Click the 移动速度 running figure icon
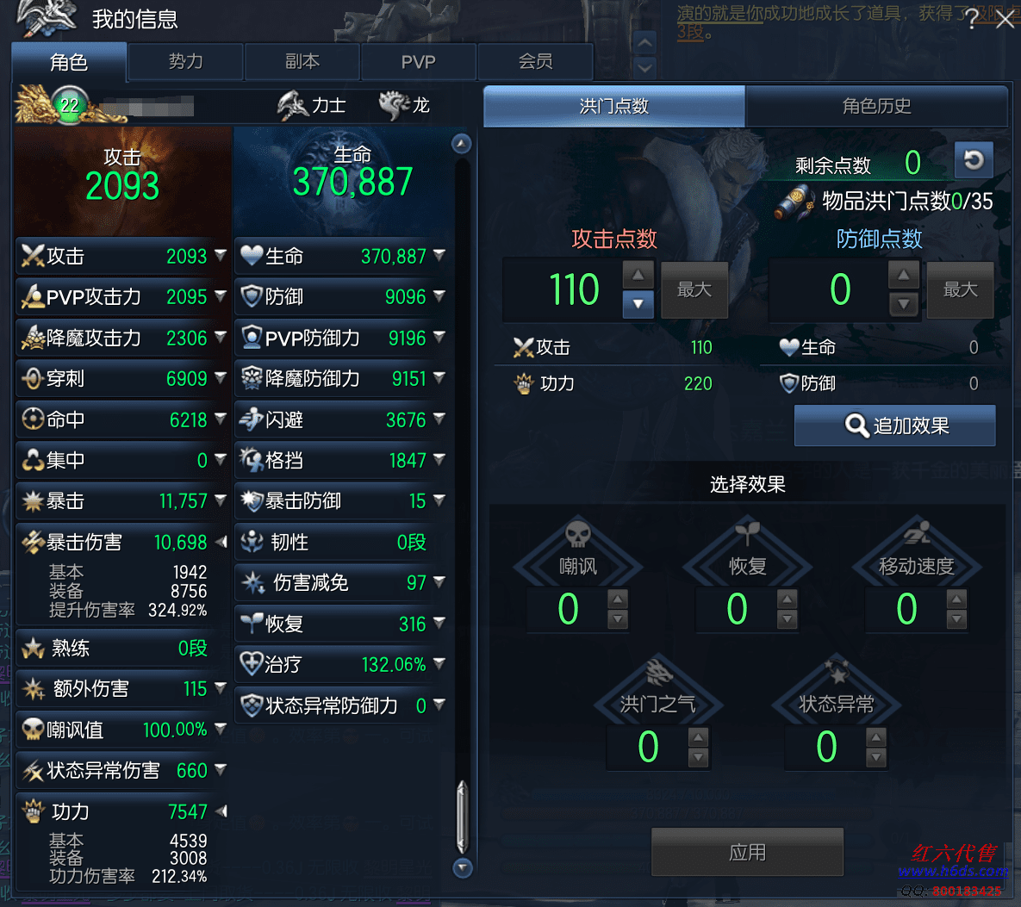 click(x=917, y=533)
